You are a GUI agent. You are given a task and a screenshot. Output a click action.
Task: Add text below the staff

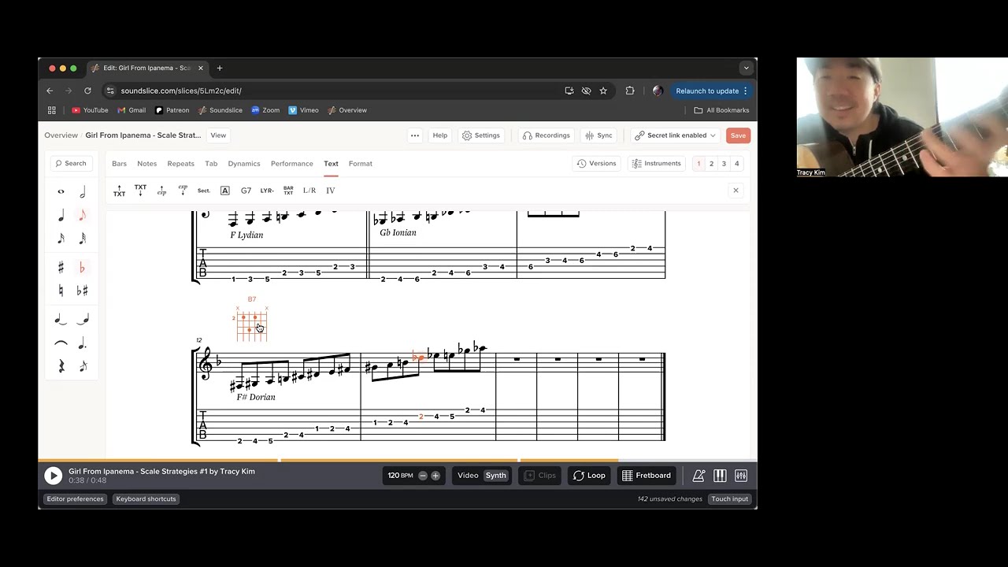coord(140,191)
